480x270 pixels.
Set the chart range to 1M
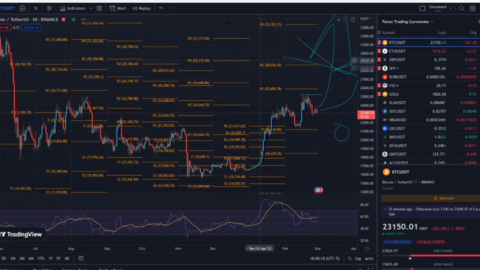pyautogui.click(x=13, y=258)
